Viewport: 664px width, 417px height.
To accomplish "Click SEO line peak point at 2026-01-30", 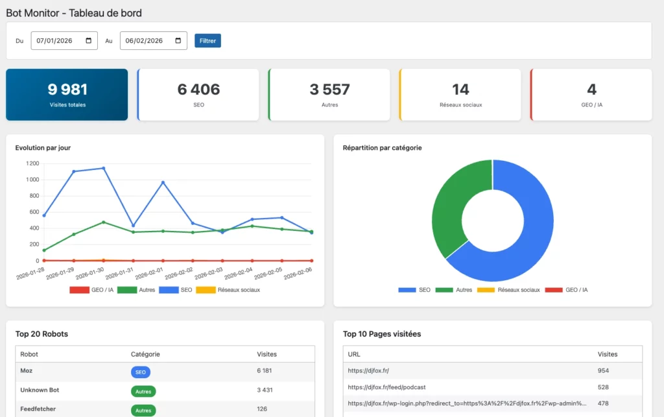I will [104, 168].
